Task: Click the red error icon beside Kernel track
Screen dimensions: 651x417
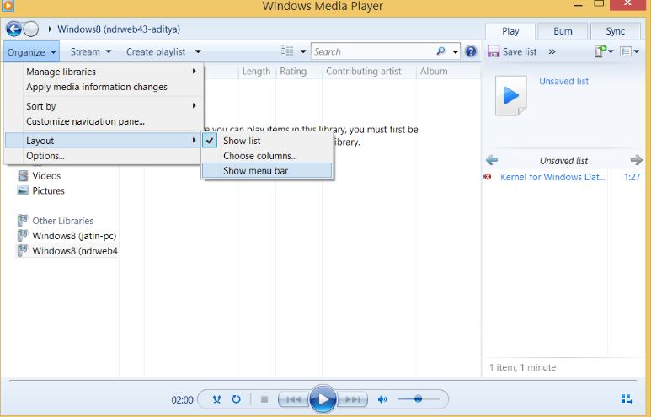Action: click(x=488, y=177)
